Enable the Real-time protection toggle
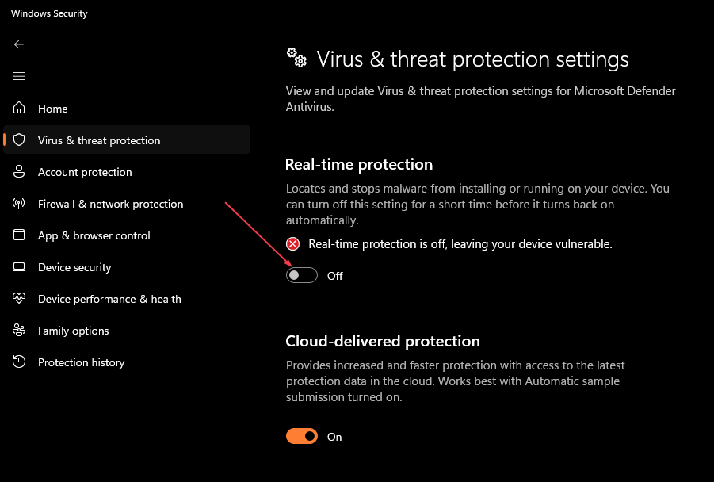 (x=301, y=274)
